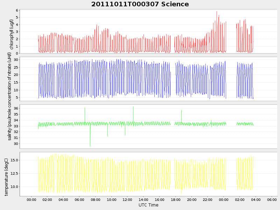The image size is (280, 210).
Task: Click the '36' tick on salinity axis
Action: [x=16, y=108]
